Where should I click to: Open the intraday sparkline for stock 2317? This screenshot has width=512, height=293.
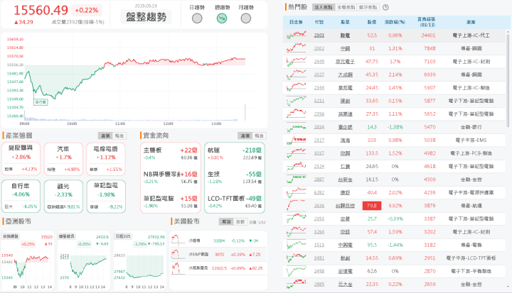pyautogui.click(x=296, y=140)
